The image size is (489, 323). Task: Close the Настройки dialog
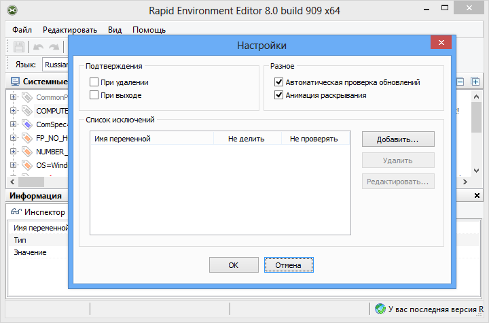(x=441, y=42)
